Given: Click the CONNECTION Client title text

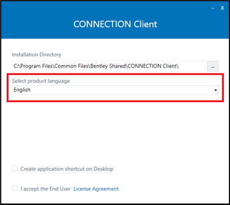Looking at the screenshot, I should tap(115, 24).
